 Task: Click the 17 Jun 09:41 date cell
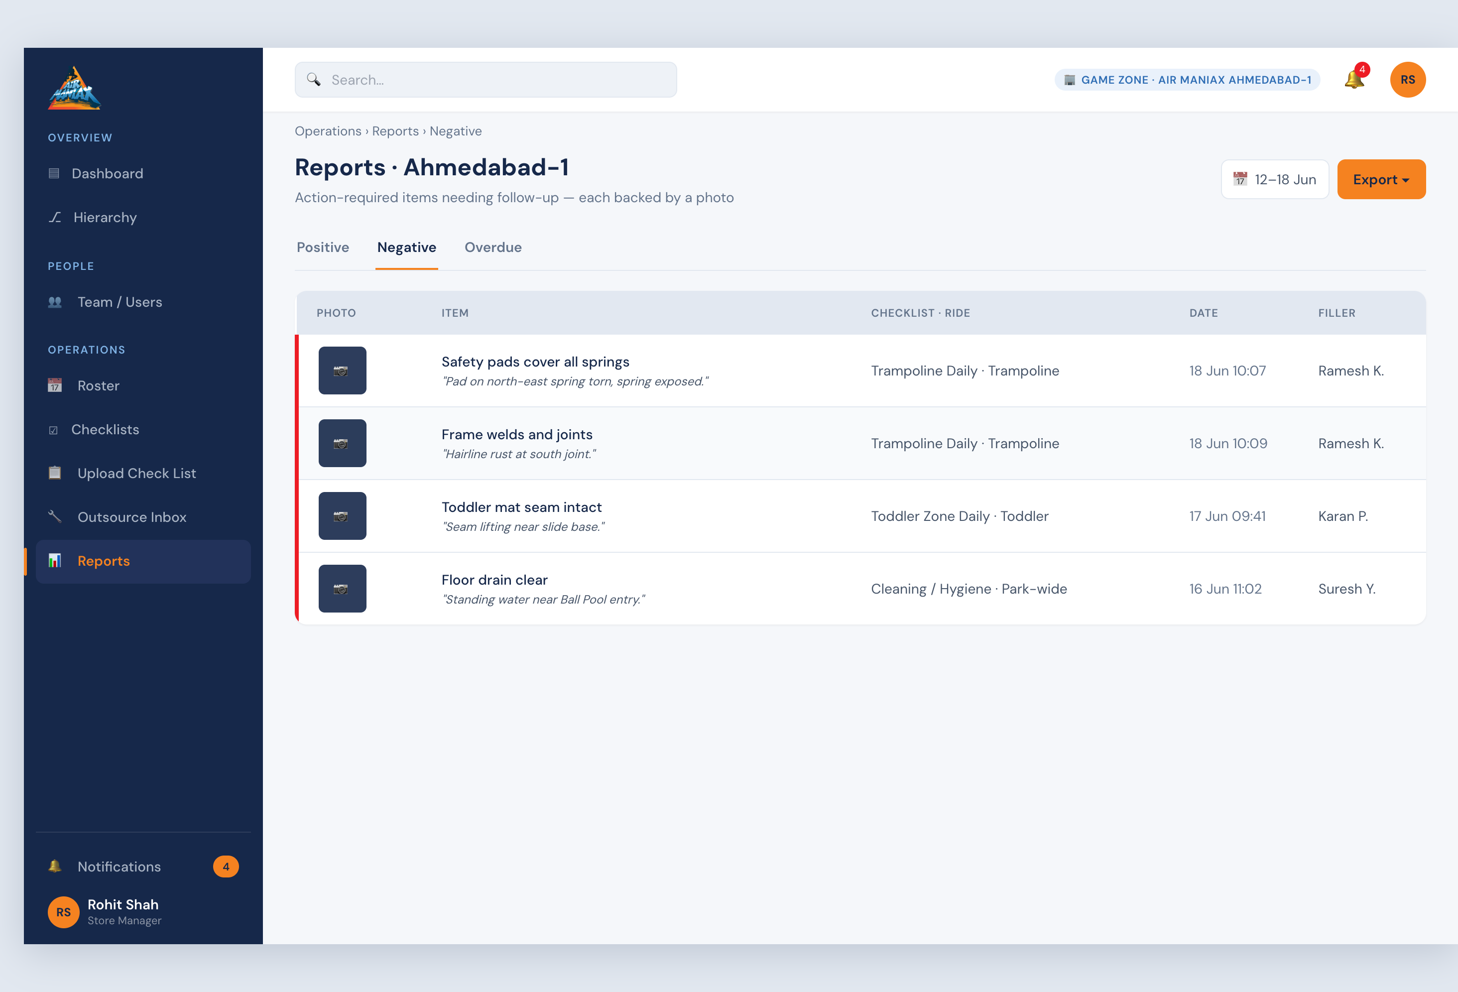pos(1228,516)
